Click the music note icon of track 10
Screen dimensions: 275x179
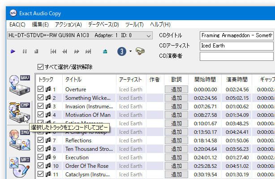tap(48, 166)
